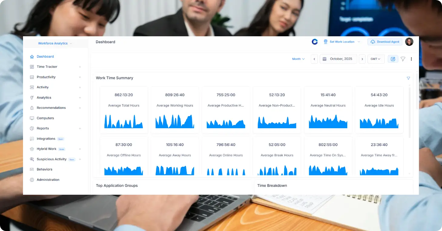Expand the Productivity plus sign
Image resolution: width=442 pixels, height=231 pixels.
80,77
